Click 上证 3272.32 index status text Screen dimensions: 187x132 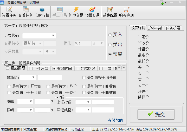[113, 129]
